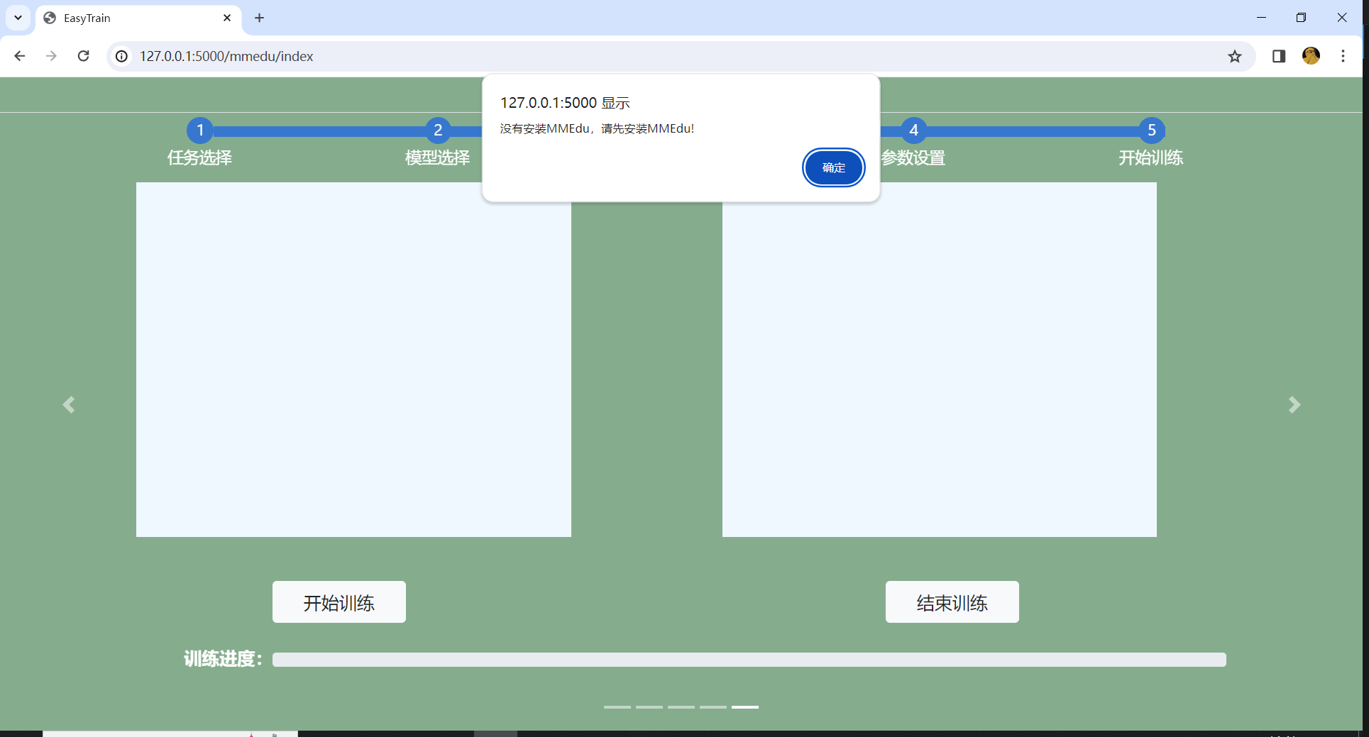Click the active fifth carousel indicator

point(745,706)
